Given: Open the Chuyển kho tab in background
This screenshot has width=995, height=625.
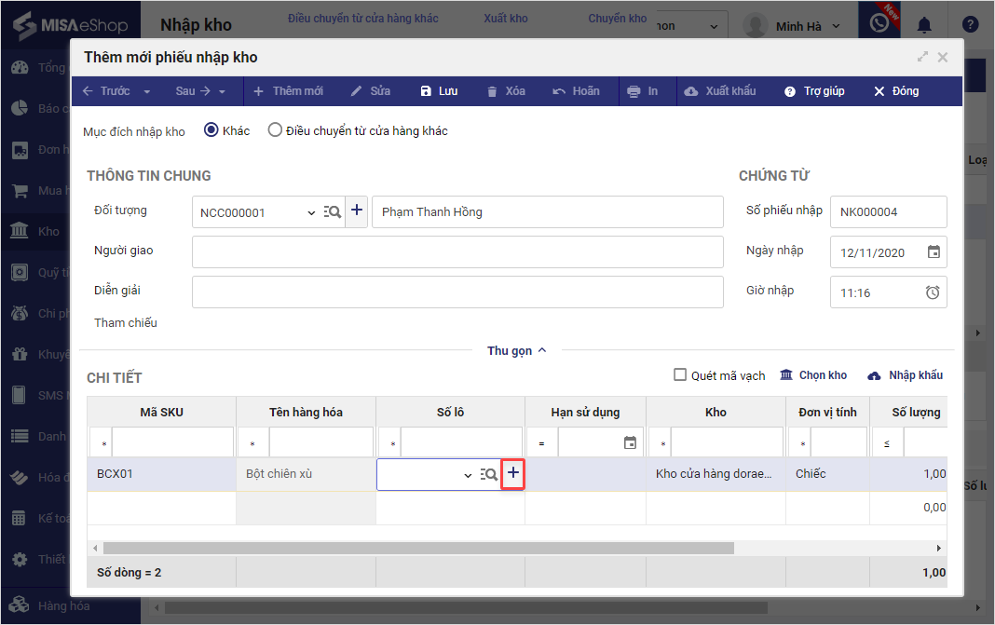Looking at the screenshot, I should point(617,19).
